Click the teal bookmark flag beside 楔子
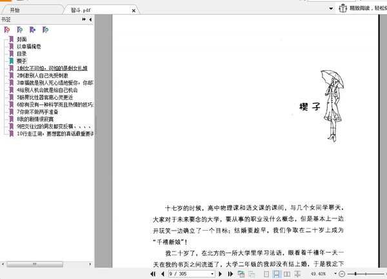This screenshot has width=387, height=279. 11,61
